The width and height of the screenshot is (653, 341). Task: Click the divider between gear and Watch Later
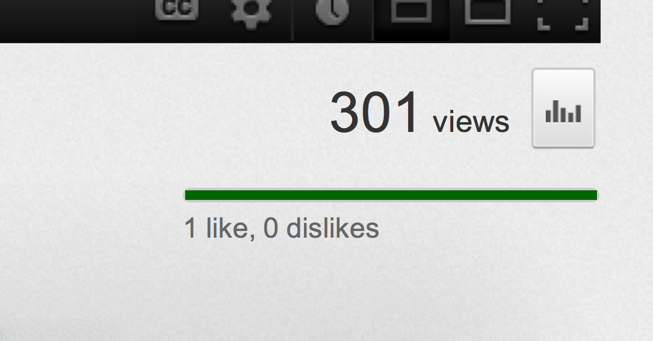point(293,20)
